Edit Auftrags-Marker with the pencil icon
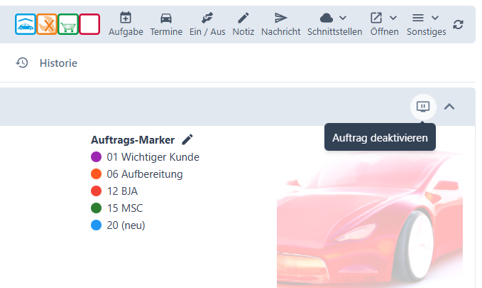Screen dimensions: 482x288 click(187, 139)
